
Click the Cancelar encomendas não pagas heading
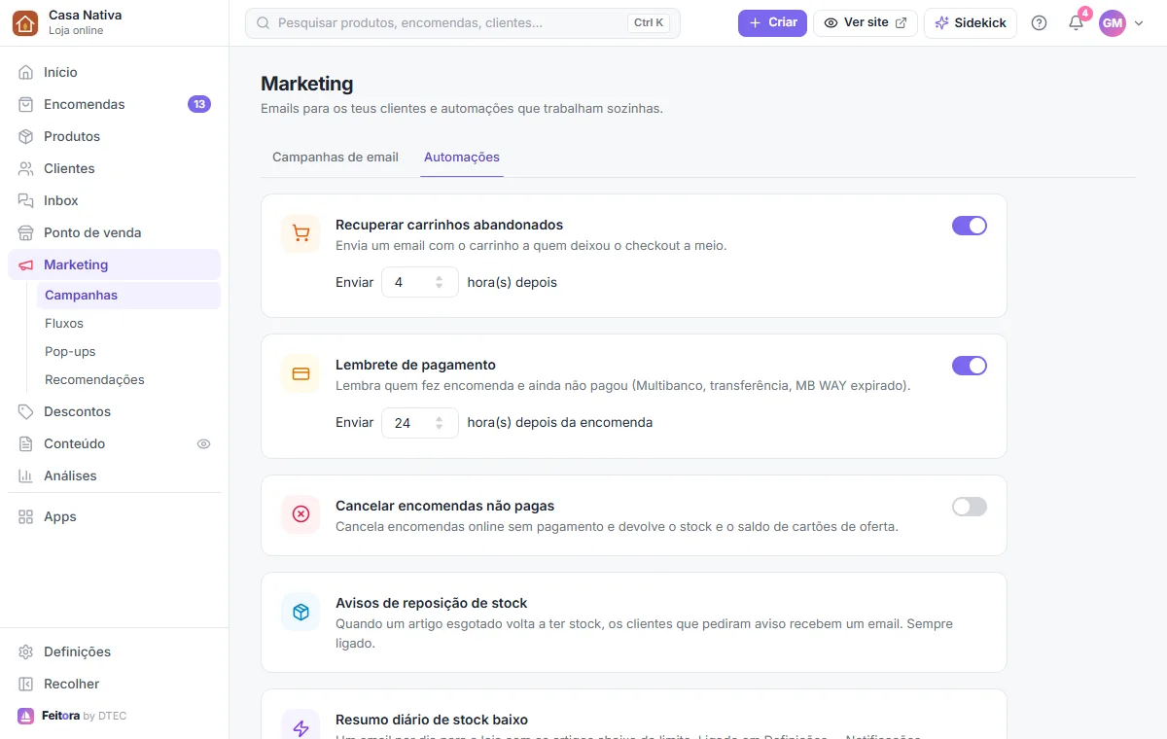tap(445, 506)
